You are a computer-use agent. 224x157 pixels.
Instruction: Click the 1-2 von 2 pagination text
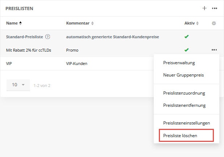tap(42, 86)
